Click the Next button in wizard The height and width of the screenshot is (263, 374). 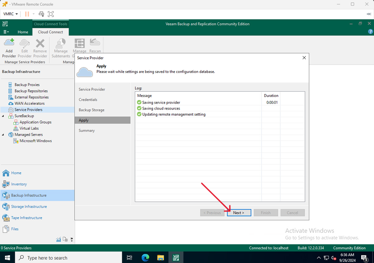pos(239,213)
